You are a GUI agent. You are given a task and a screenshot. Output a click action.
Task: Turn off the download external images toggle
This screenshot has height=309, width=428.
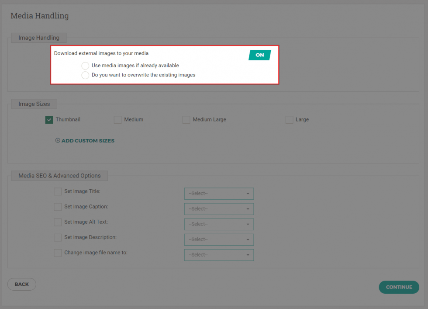point(259,55)
